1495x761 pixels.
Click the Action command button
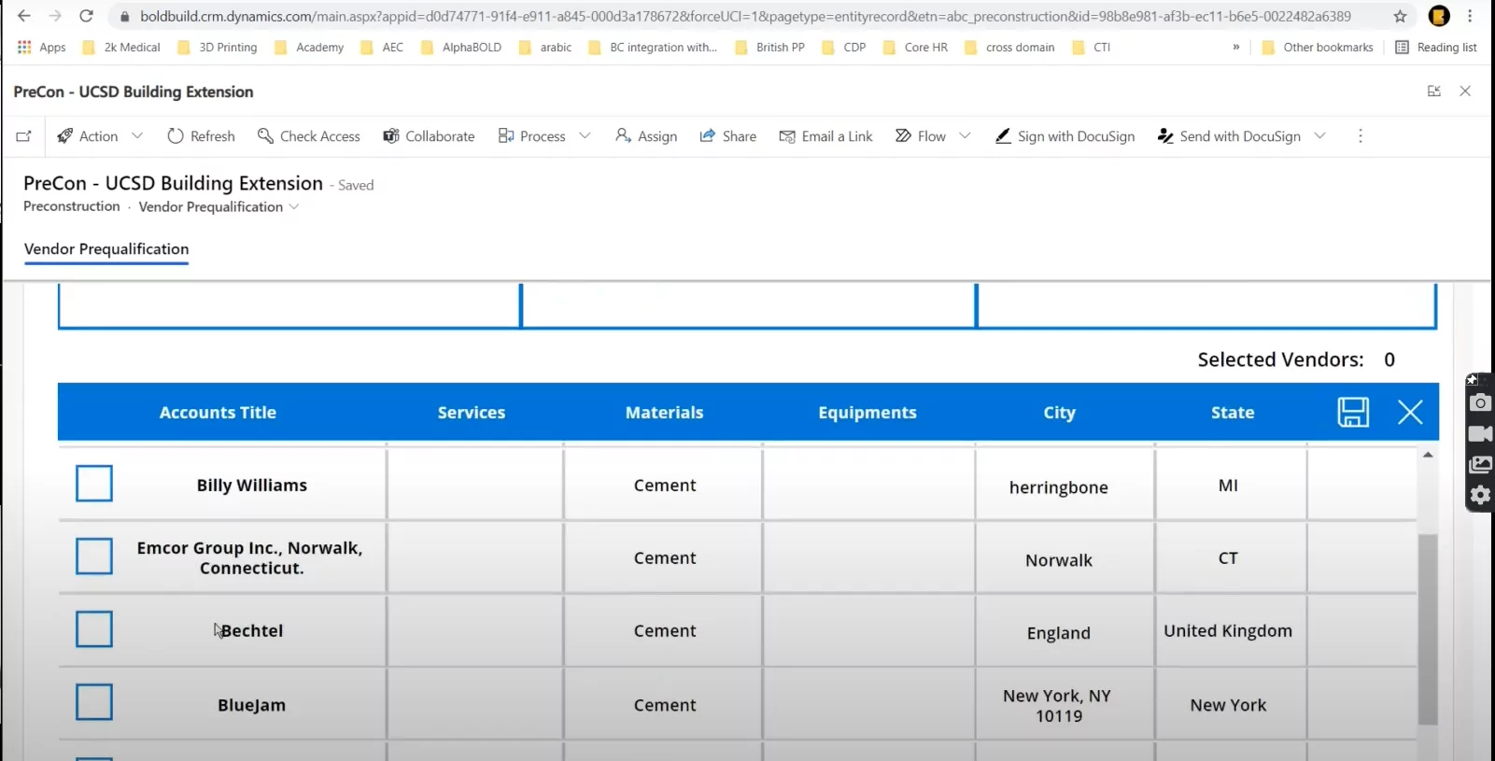point(88,136)
